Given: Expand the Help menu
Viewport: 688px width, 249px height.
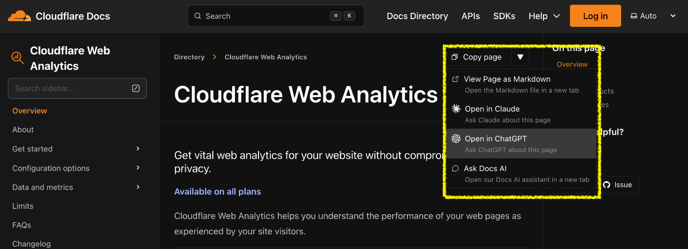Looking at the screenshot, I should [x=544, y=16].
